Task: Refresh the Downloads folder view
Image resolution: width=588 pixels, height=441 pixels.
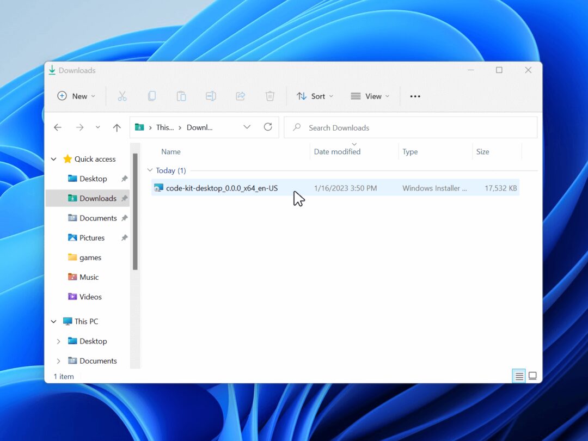Action: [x=267, y=127]
